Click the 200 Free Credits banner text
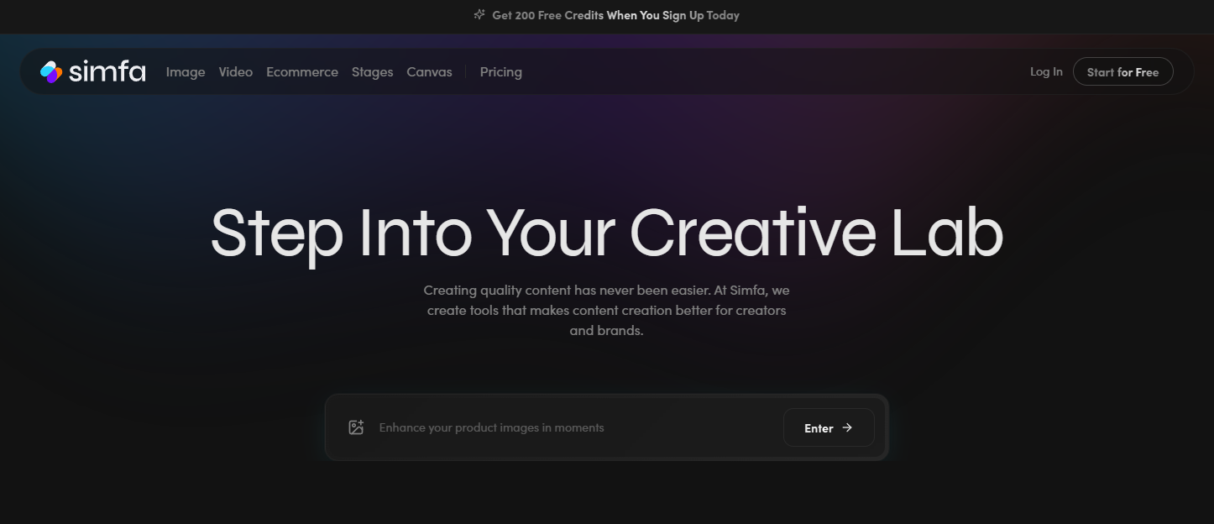 tap(615, 15)
